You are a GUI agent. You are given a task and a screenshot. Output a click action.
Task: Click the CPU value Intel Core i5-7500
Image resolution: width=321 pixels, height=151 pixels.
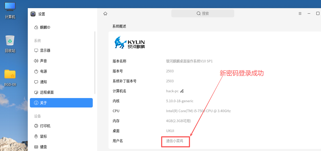198,111
